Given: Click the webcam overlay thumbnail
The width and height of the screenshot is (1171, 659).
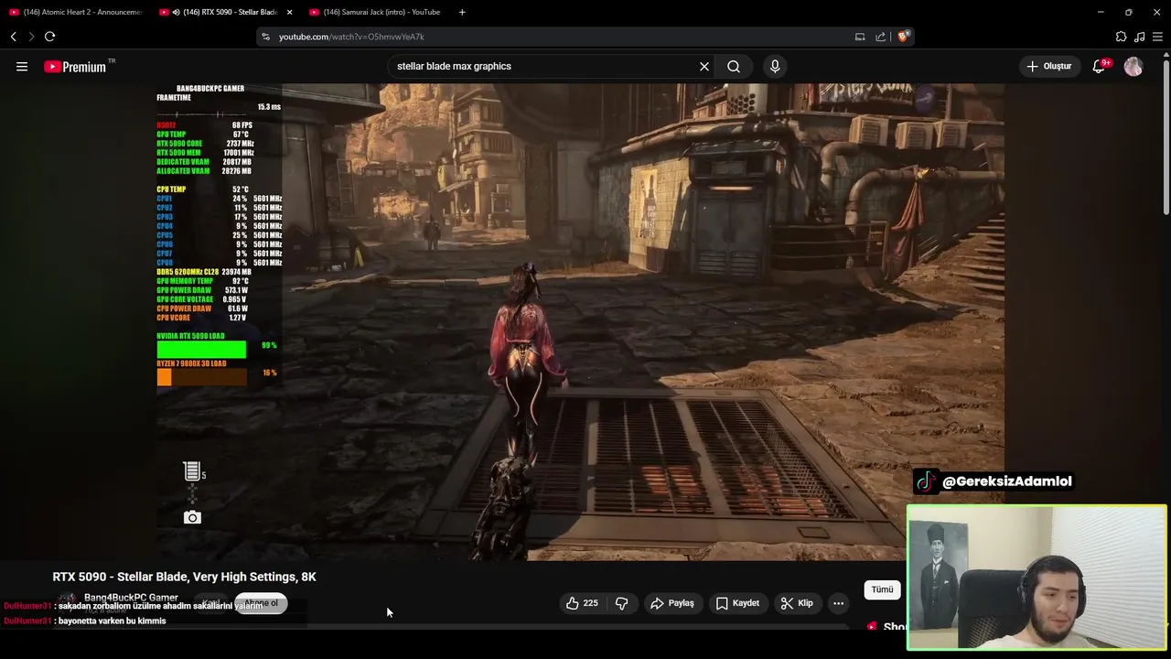Looking at the screenshot, I should pos(1037,578).
